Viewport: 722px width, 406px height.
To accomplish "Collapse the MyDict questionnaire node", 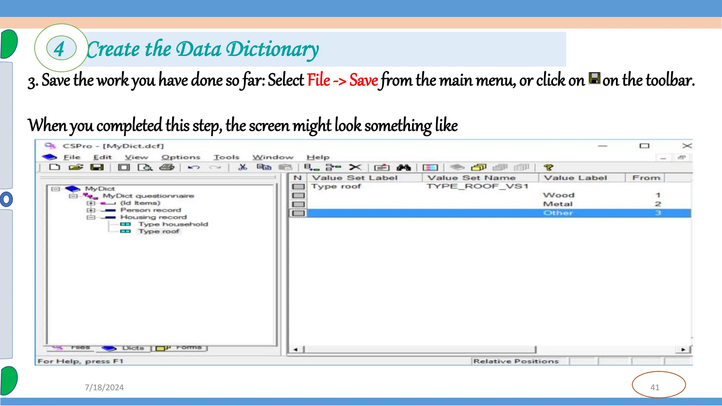I will 73,196.
